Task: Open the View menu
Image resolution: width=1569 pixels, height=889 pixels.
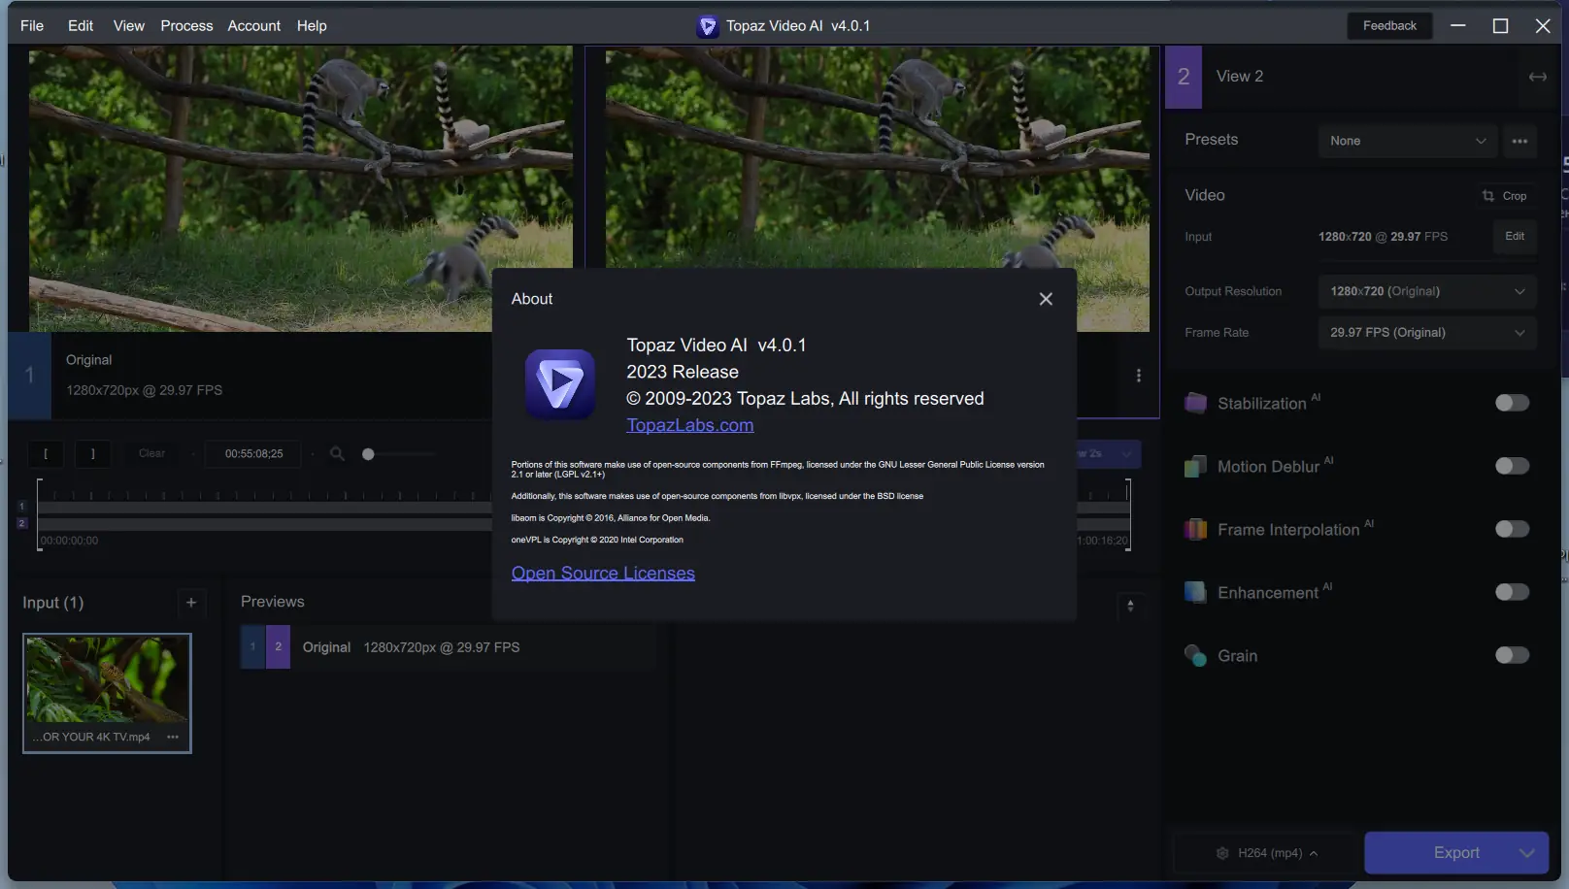Action: (x=128, y=26)
